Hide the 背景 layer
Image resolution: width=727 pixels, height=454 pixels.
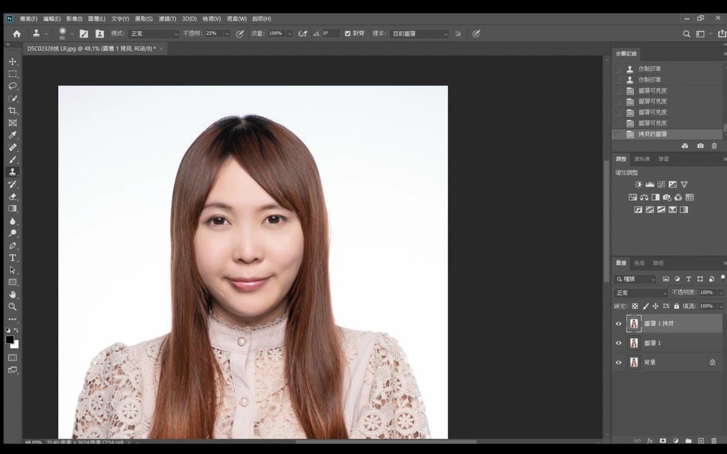tap(619, 363)
